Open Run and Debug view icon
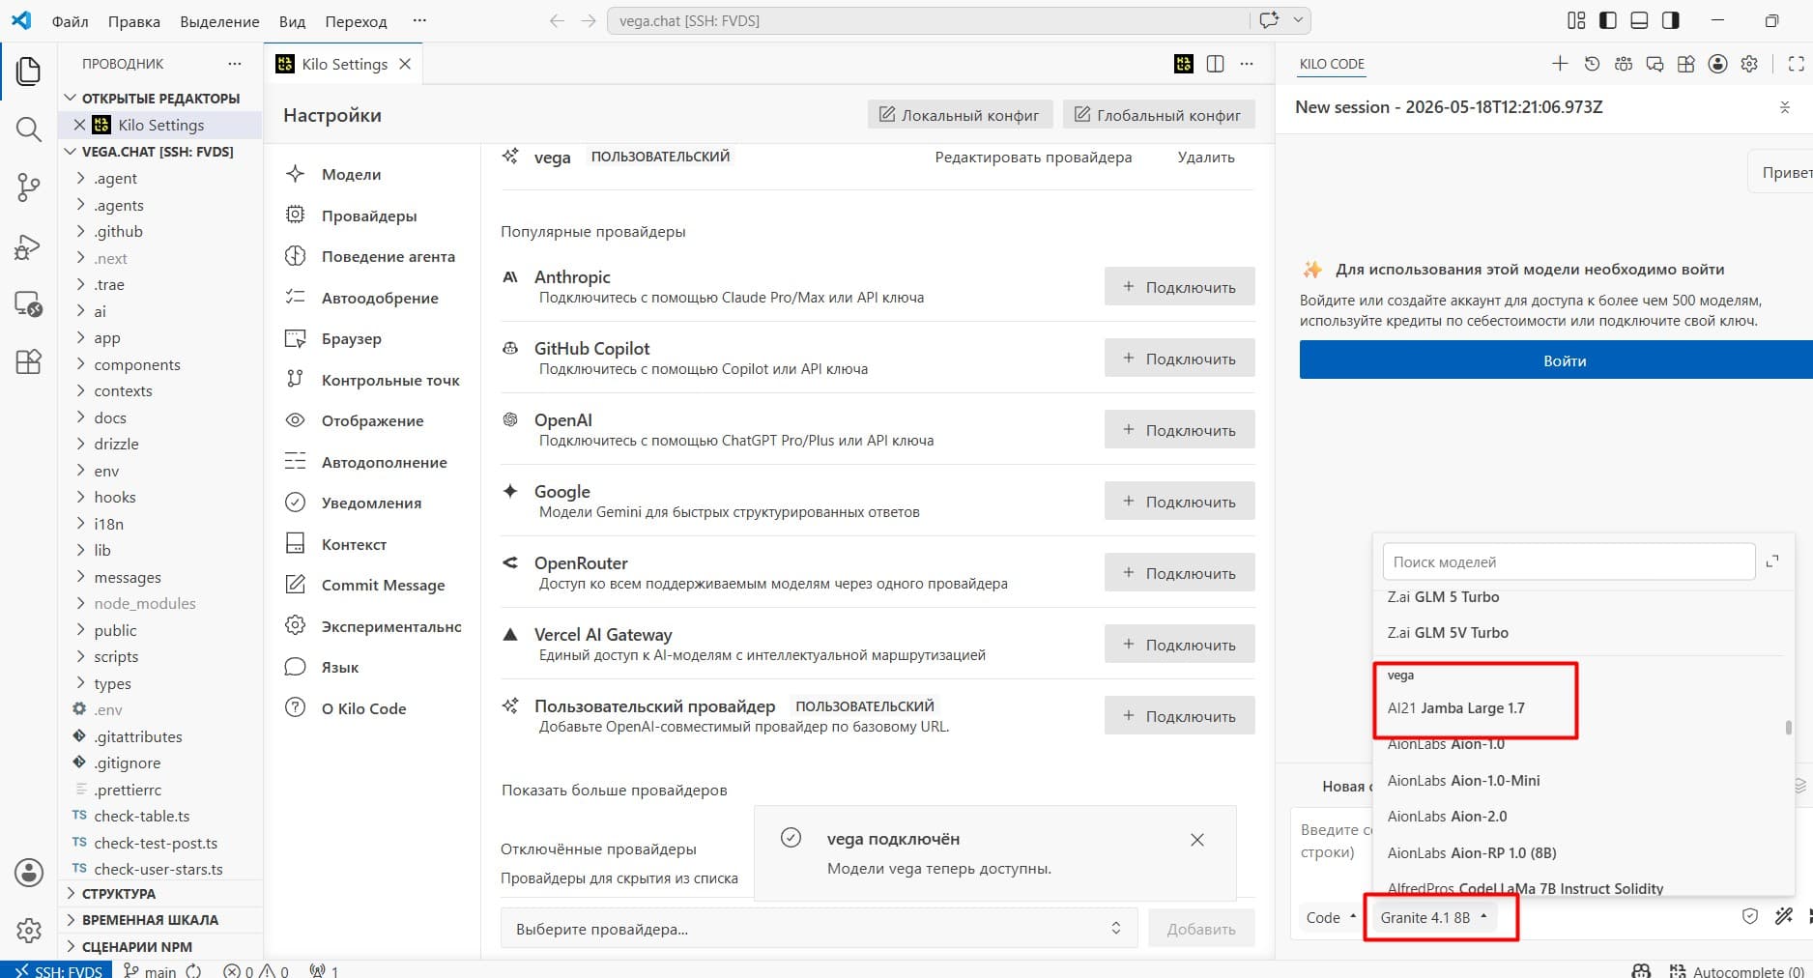1813x978 pixels. click(29, 246)
